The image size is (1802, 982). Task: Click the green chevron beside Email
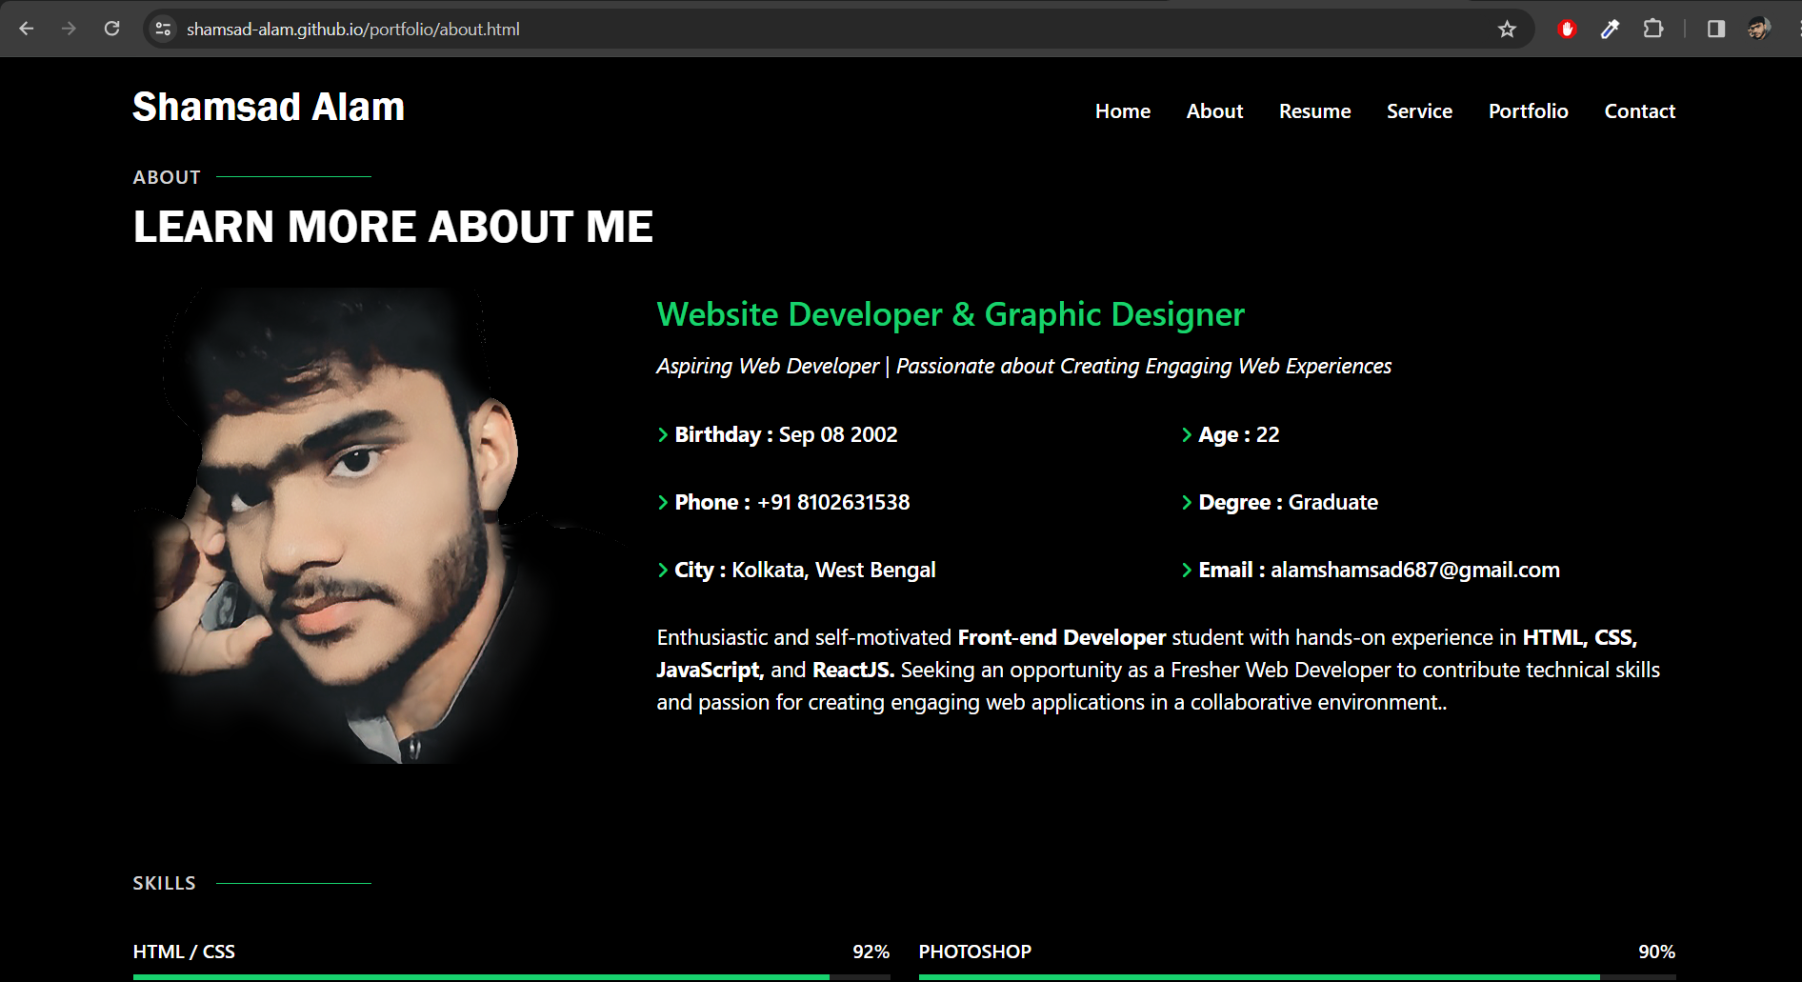coord(1187,570)
